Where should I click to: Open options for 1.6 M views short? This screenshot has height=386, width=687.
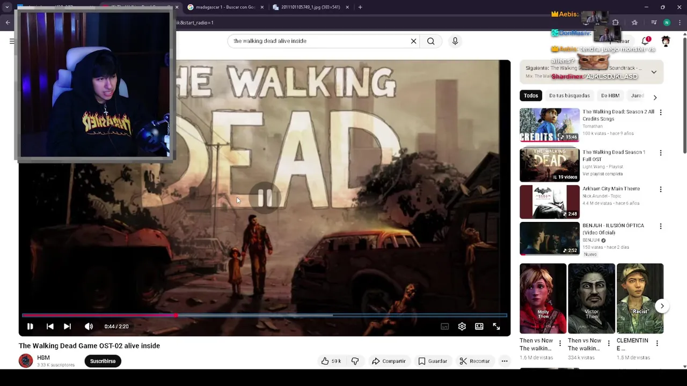pos(560,343)
